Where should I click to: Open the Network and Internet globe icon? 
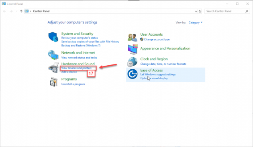(x=53, y=55)
